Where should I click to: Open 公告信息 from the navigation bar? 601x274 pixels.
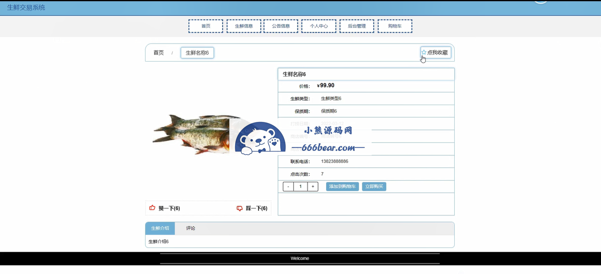pos(281,26)
